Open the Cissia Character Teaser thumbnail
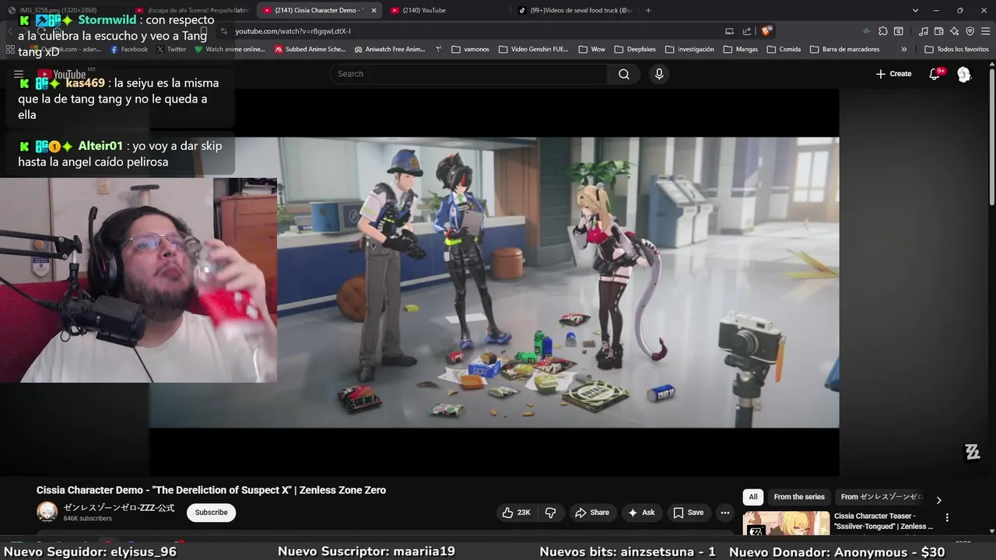Viewport: 996px width, 560px height. tap(786, 524)
